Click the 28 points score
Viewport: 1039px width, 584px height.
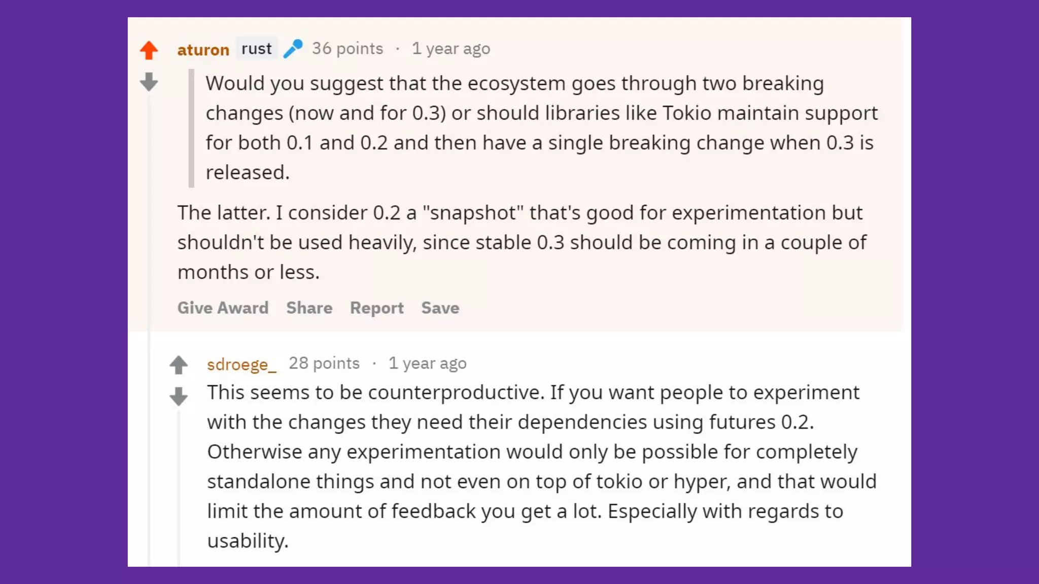(324, 363)
